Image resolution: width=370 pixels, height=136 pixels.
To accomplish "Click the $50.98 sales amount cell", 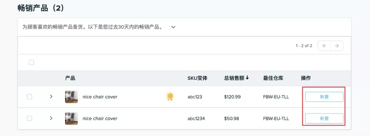I will pyautogui.click(x=232, y=119).
